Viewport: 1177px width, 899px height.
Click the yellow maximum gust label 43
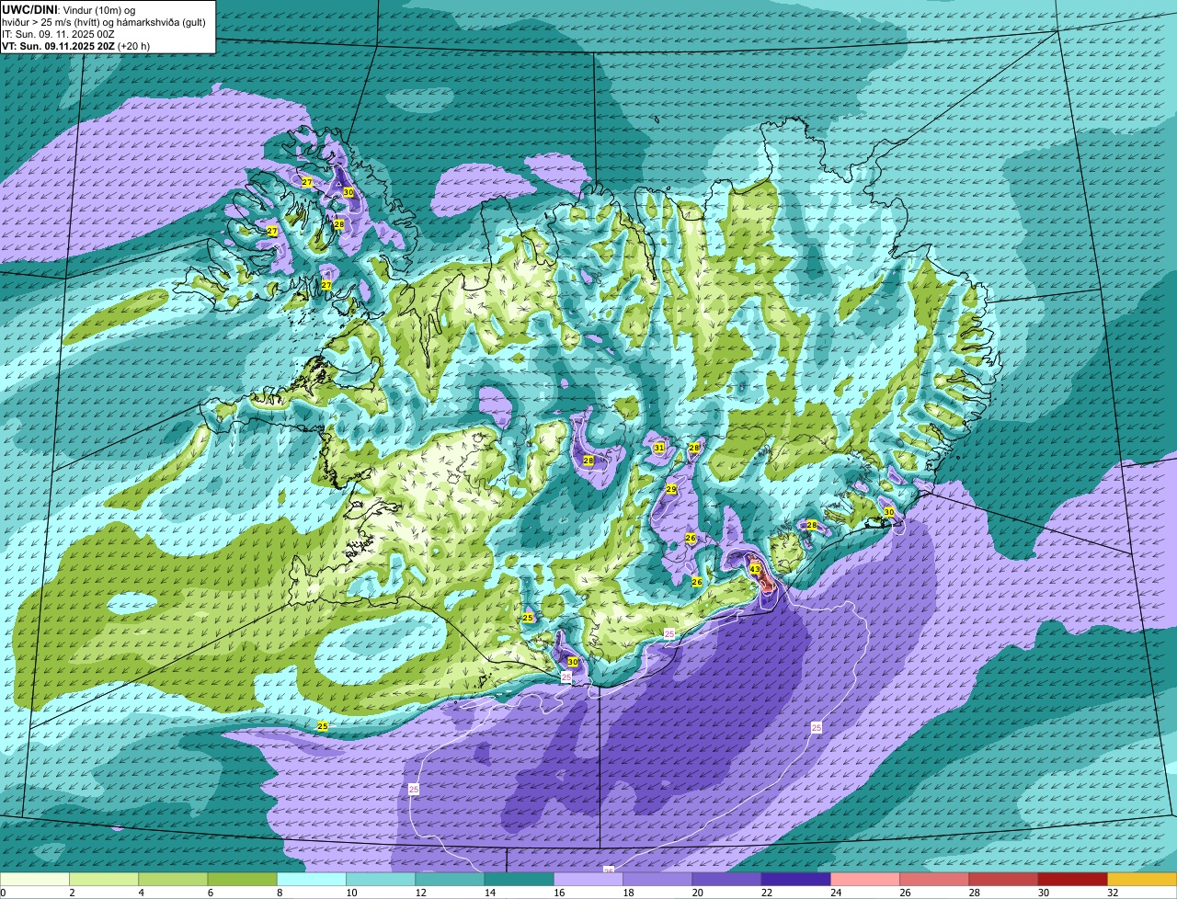755,570
